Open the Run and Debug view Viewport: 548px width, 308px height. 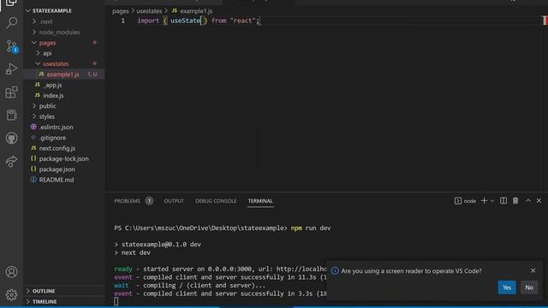coord(11,68)
